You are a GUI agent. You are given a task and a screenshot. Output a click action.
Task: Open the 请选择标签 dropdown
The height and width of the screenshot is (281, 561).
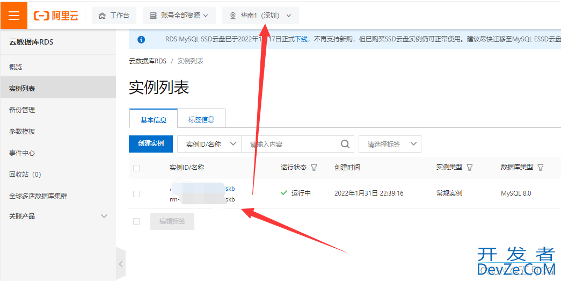[x=390, y=144]
